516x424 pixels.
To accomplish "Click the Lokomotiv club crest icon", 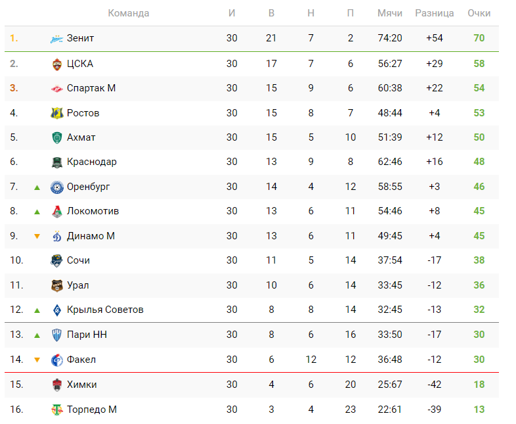I will coord(57,212).
